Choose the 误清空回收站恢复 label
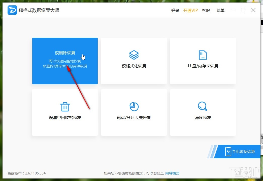The height and width of the screenshot is (181, 263). tap(65, 118)
